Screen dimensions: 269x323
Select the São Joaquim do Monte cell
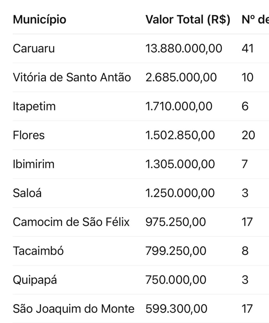(x=73, y=309)
